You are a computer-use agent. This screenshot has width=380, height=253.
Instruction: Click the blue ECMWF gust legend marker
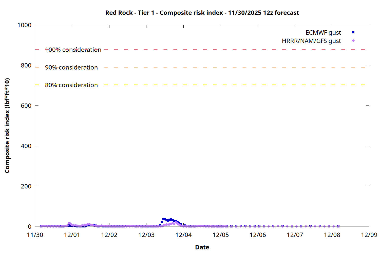pos(353,32)
